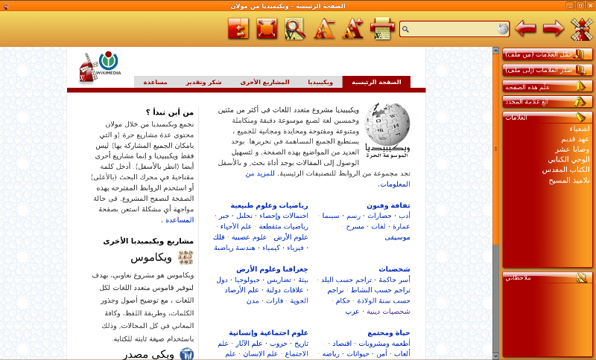Open the ويكيبيديا tab
Screen dimensions: 596x360
[320, 82]
